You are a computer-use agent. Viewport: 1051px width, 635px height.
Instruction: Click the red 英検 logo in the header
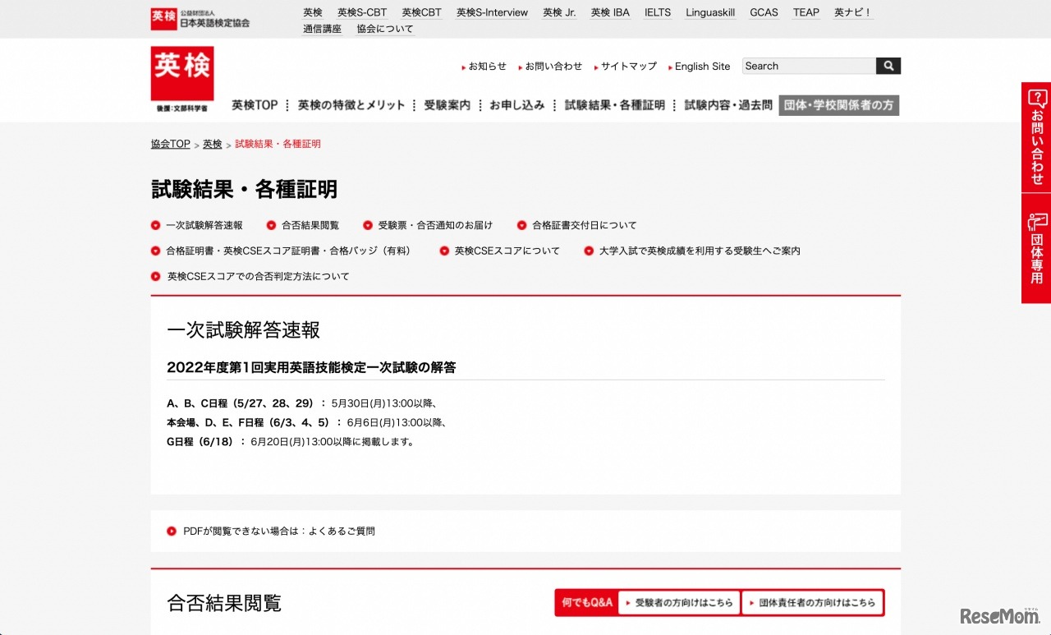click(181, 74)
